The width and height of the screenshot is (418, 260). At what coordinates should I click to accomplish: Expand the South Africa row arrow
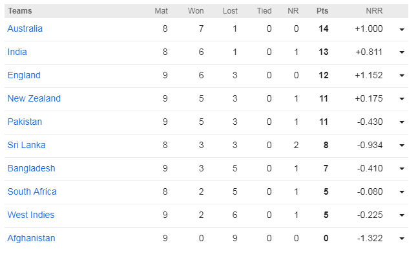[402, 193]
